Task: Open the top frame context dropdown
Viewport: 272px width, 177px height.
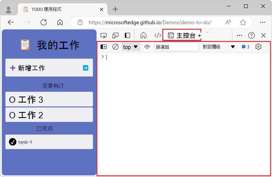Action: click(x=131, y=47)
